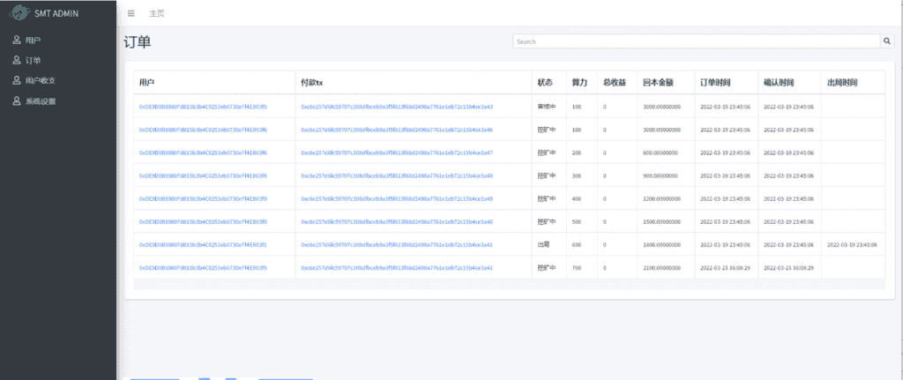The height and width of the screenshot is (380, 903).
Task: Open user address link in 审核中 row
Action: click(203, 107)
